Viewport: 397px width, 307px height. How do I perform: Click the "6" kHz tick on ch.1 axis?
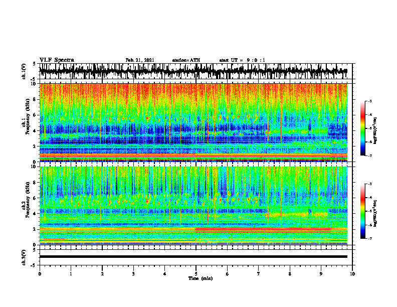click(x=35, y=115)
